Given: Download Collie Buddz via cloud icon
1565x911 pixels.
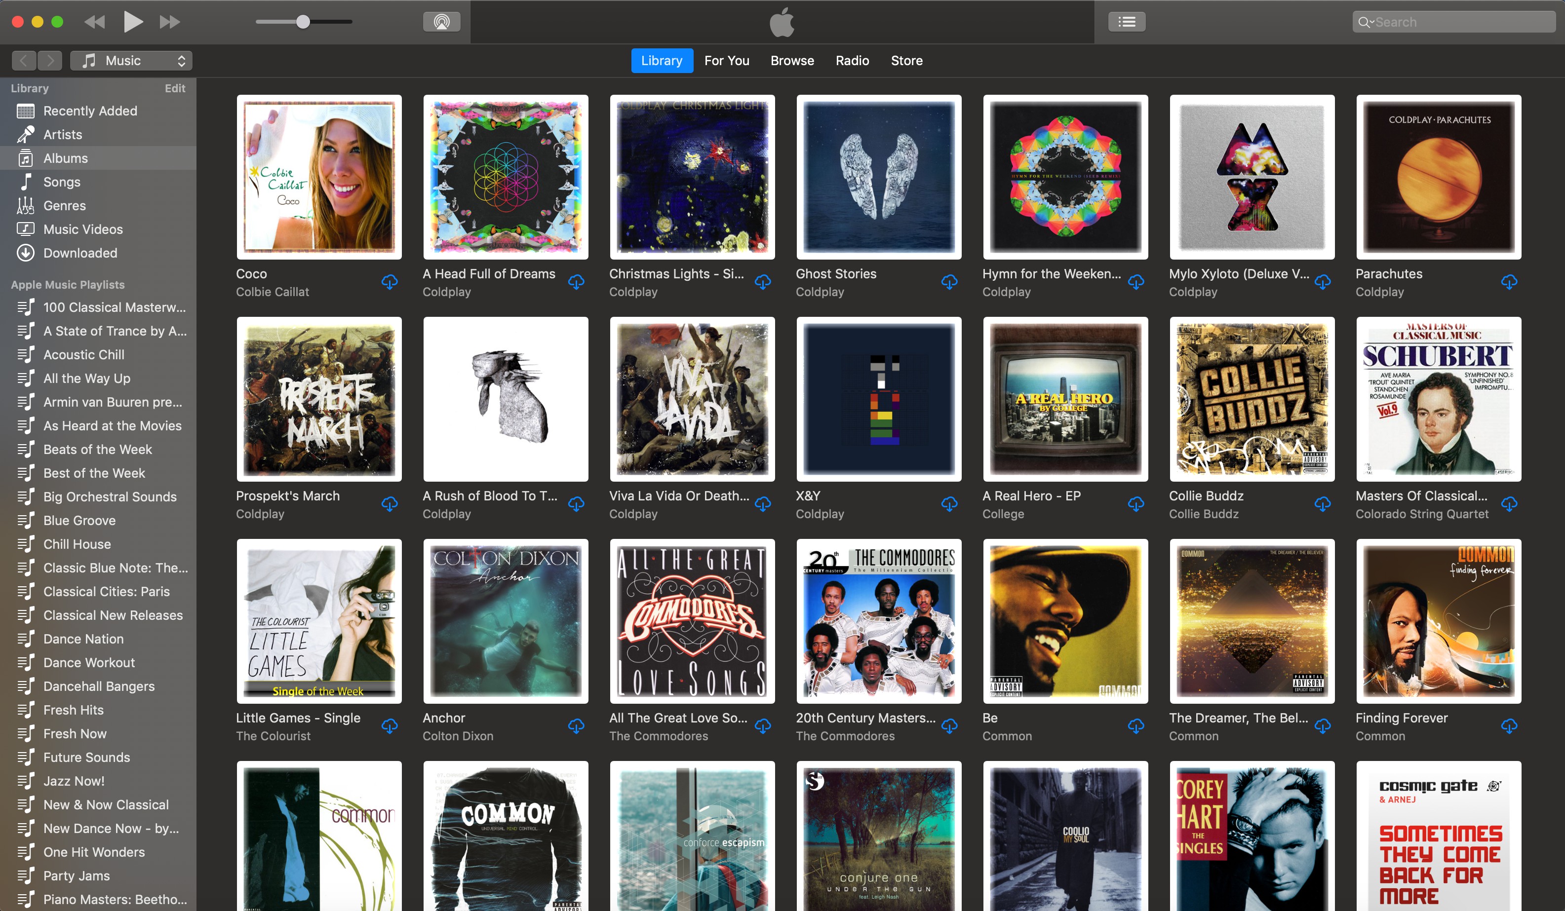Looking at the screenshot, I should pyautogui.click(x=1322, y=504).
